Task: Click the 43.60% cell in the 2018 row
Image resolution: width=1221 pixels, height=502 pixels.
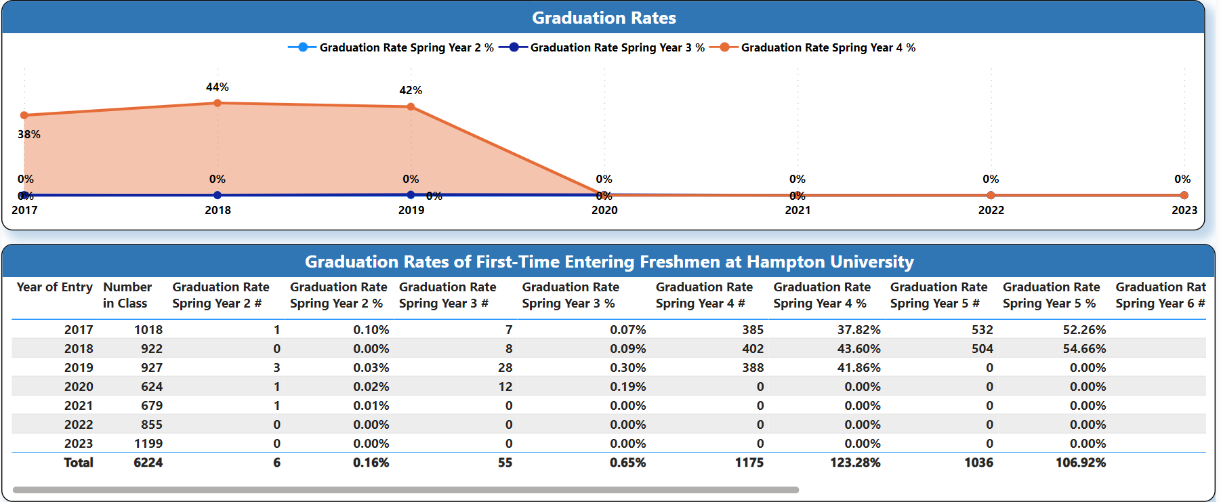Action: (x=859, y=349)
